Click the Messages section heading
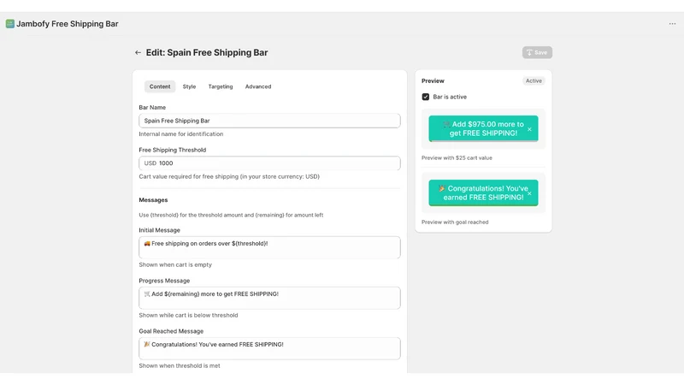684x385 pixels. coord(153,200)
